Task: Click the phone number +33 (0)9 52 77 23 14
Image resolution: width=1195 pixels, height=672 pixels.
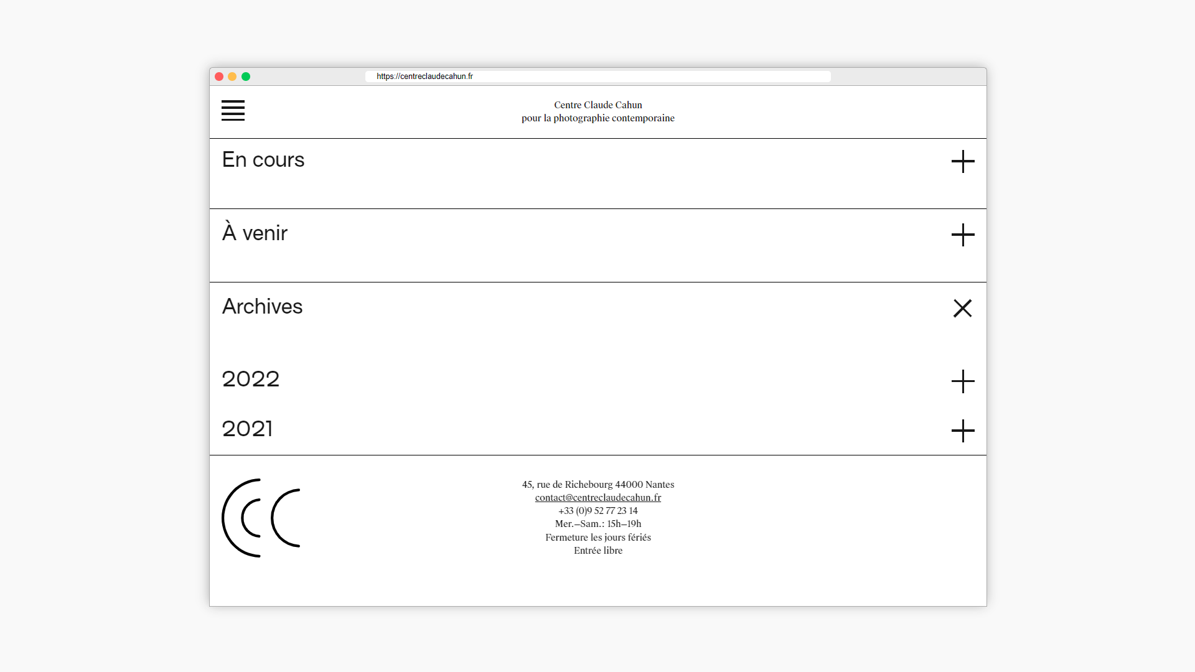Action: 597,511
